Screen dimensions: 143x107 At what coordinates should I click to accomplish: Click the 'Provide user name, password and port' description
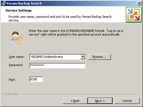point(60,18)
